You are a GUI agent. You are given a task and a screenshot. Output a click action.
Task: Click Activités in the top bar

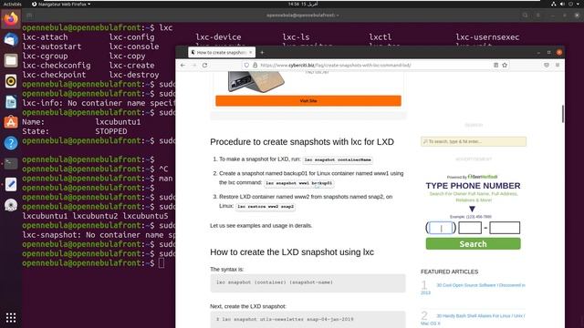pyautogui.click(x=12, y=4)
